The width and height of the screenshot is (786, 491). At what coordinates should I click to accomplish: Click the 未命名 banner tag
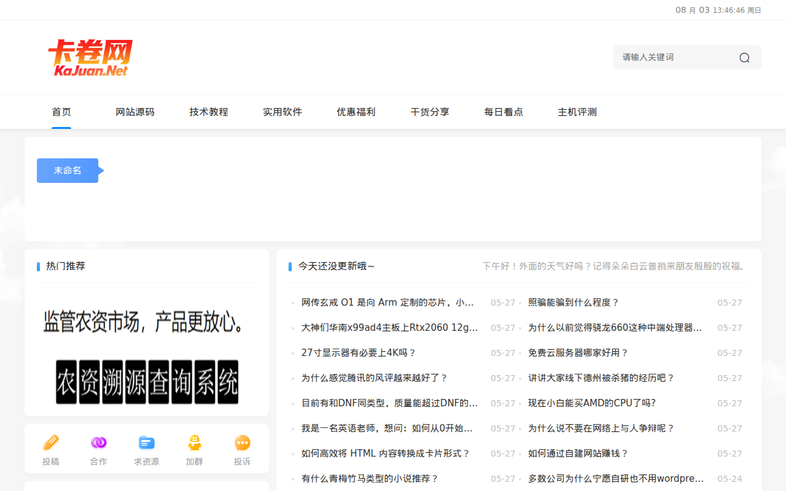tap(68, 170)
